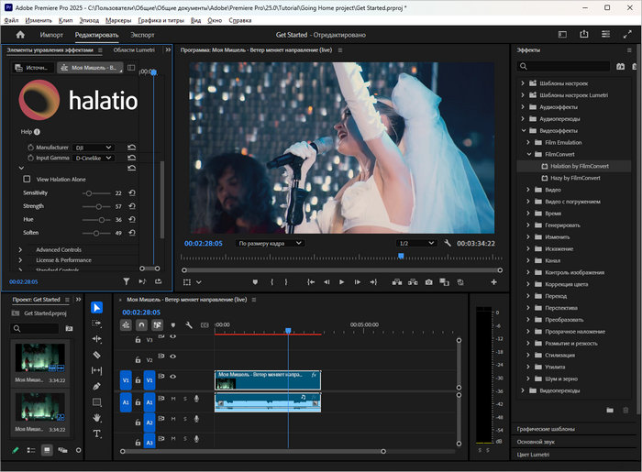Screen dimensions: 642x472
Task: Select the Track Select Forward tool
Action: click(96, 324)
